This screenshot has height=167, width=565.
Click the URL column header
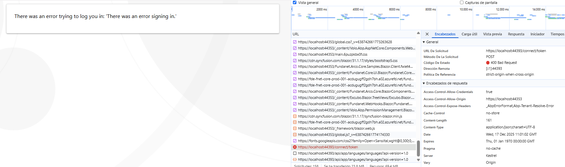[296, 34]
